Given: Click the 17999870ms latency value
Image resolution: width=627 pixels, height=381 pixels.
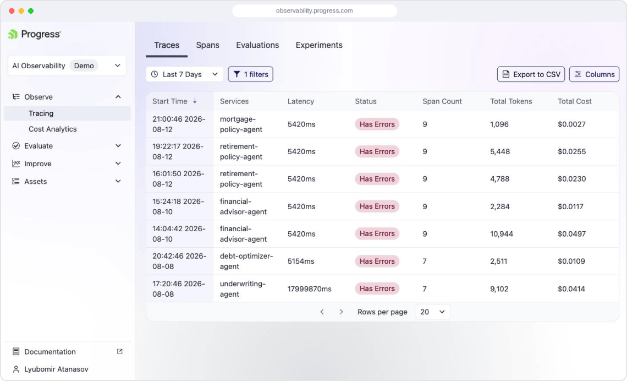Looking at the screenshot, I should (310, 289).
